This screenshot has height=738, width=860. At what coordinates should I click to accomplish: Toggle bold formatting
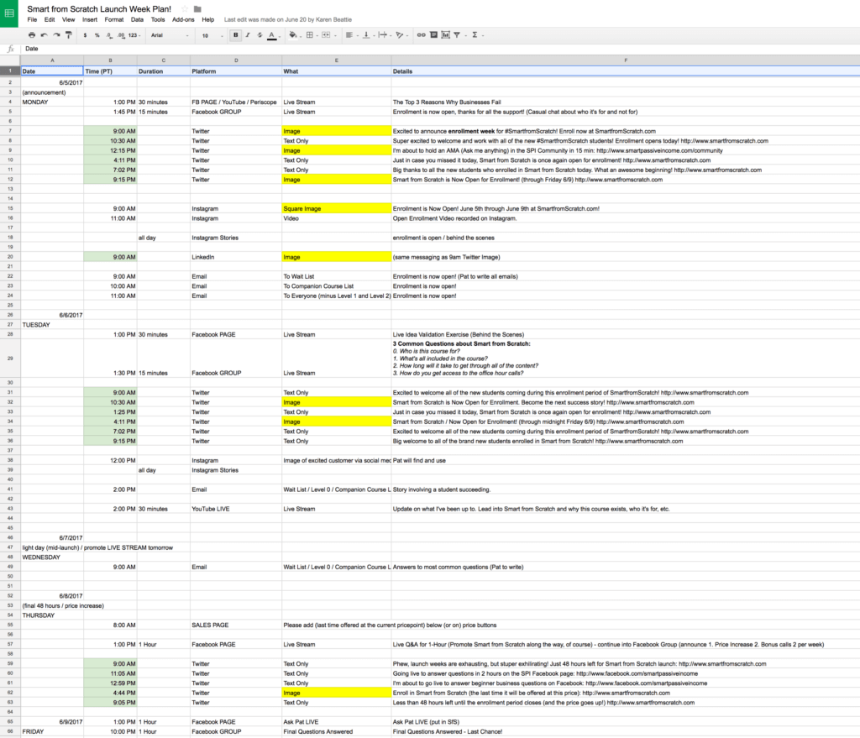click(x=236, y=34)
